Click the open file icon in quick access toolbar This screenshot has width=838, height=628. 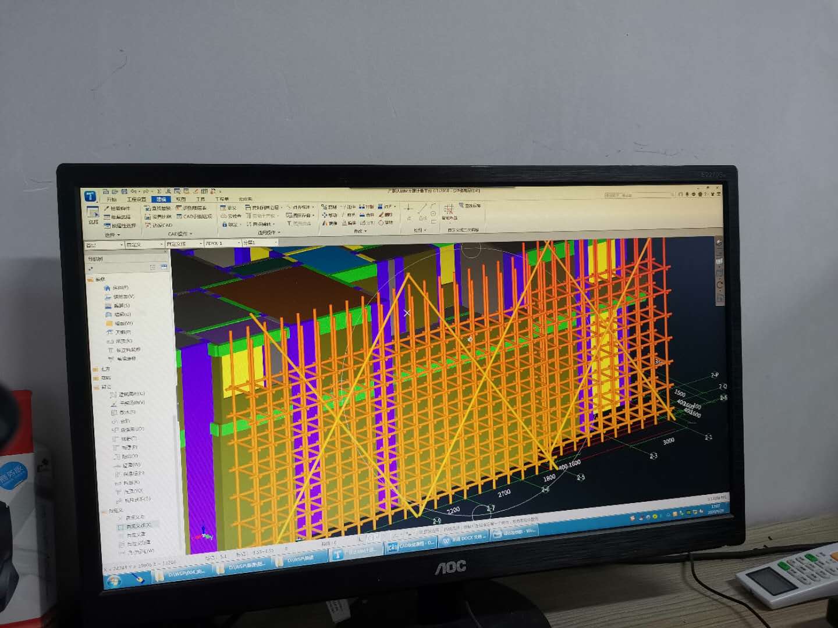click(115, 191)
